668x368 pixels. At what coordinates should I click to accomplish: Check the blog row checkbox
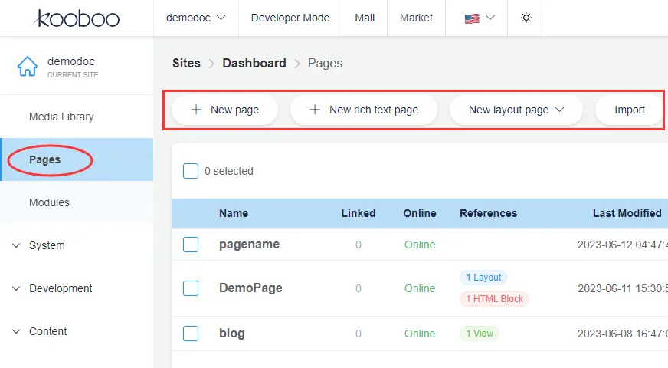pos(191,333)
